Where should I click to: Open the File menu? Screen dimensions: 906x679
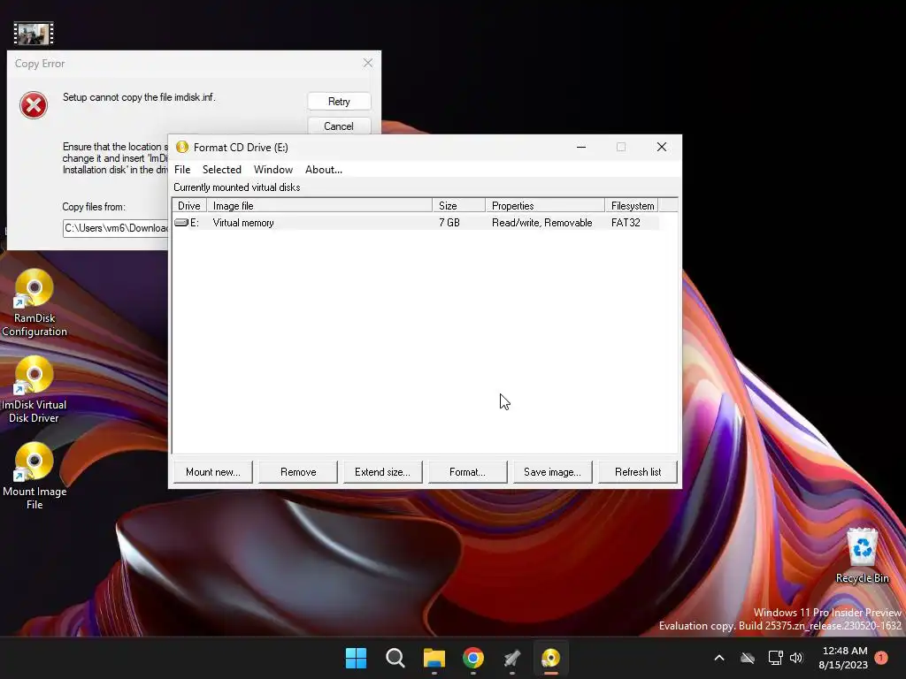pyautogui.click(x=182, y=170)
